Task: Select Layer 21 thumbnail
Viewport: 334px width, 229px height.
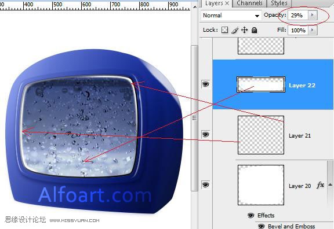Action: (261, 135)
